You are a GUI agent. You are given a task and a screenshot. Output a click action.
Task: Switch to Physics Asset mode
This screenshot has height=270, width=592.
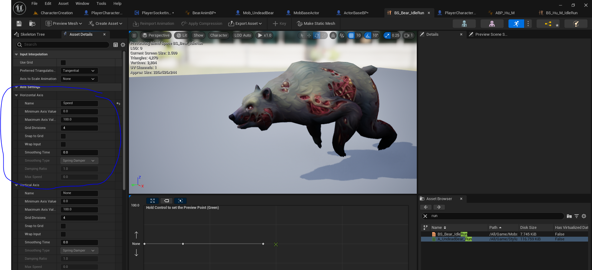576,24
